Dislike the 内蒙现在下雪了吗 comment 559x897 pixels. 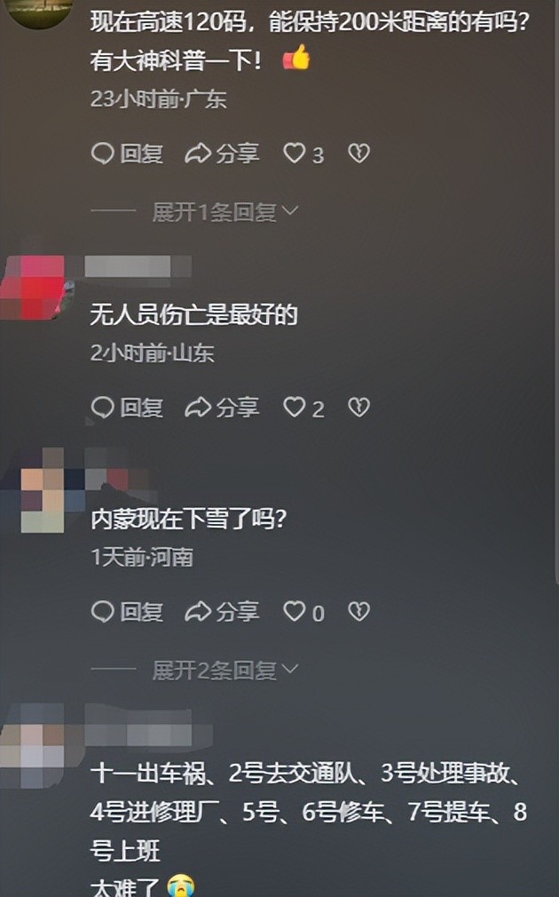point(359,612)
